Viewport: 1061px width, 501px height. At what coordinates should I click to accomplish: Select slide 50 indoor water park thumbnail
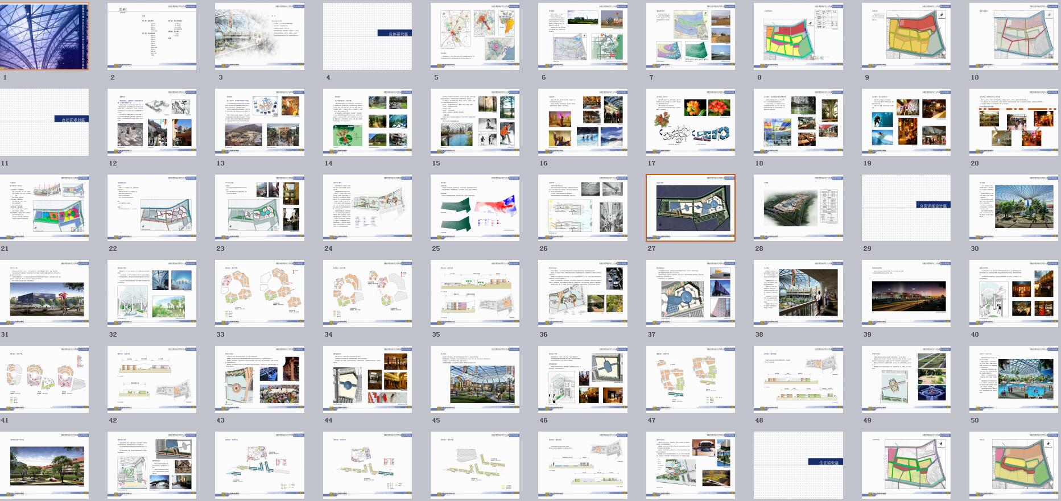(x=1014, y=379)
